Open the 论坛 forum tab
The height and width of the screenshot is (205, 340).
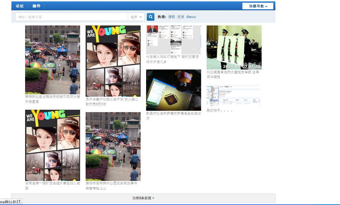click(x=20, y=6)
